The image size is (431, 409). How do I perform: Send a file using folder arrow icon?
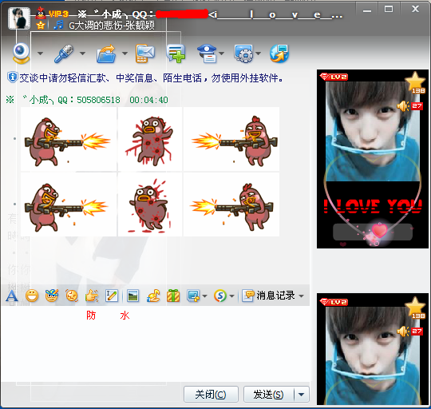point(106,54)
